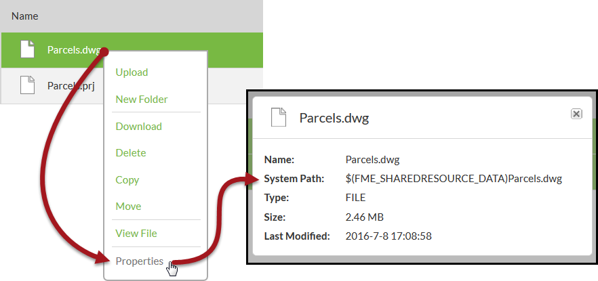
Task: Choose Upload from the context menu
Action: pos(132,72)
